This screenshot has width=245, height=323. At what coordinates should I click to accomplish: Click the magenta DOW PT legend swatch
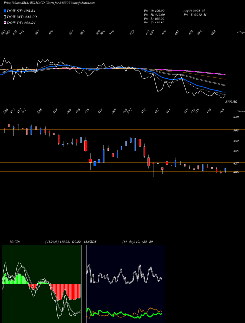coord(5,23)
